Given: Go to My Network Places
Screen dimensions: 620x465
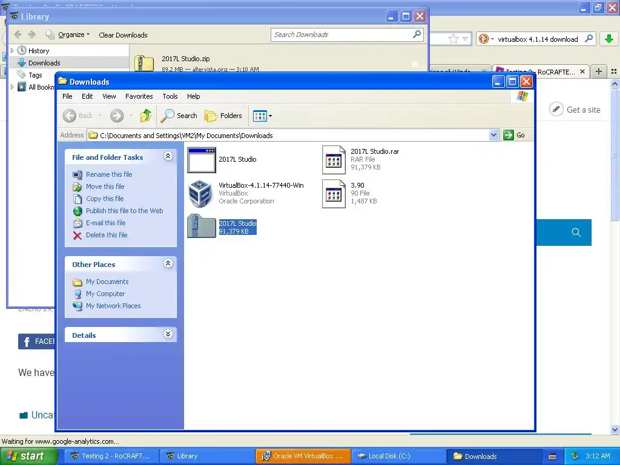Looking at the screenshot, I should [113, 306].
